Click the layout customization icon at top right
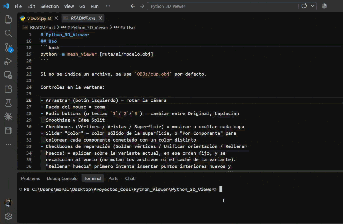The image size is (343, 224). 324,6
